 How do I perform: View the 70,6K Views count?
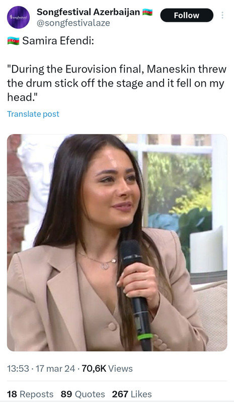107,369
